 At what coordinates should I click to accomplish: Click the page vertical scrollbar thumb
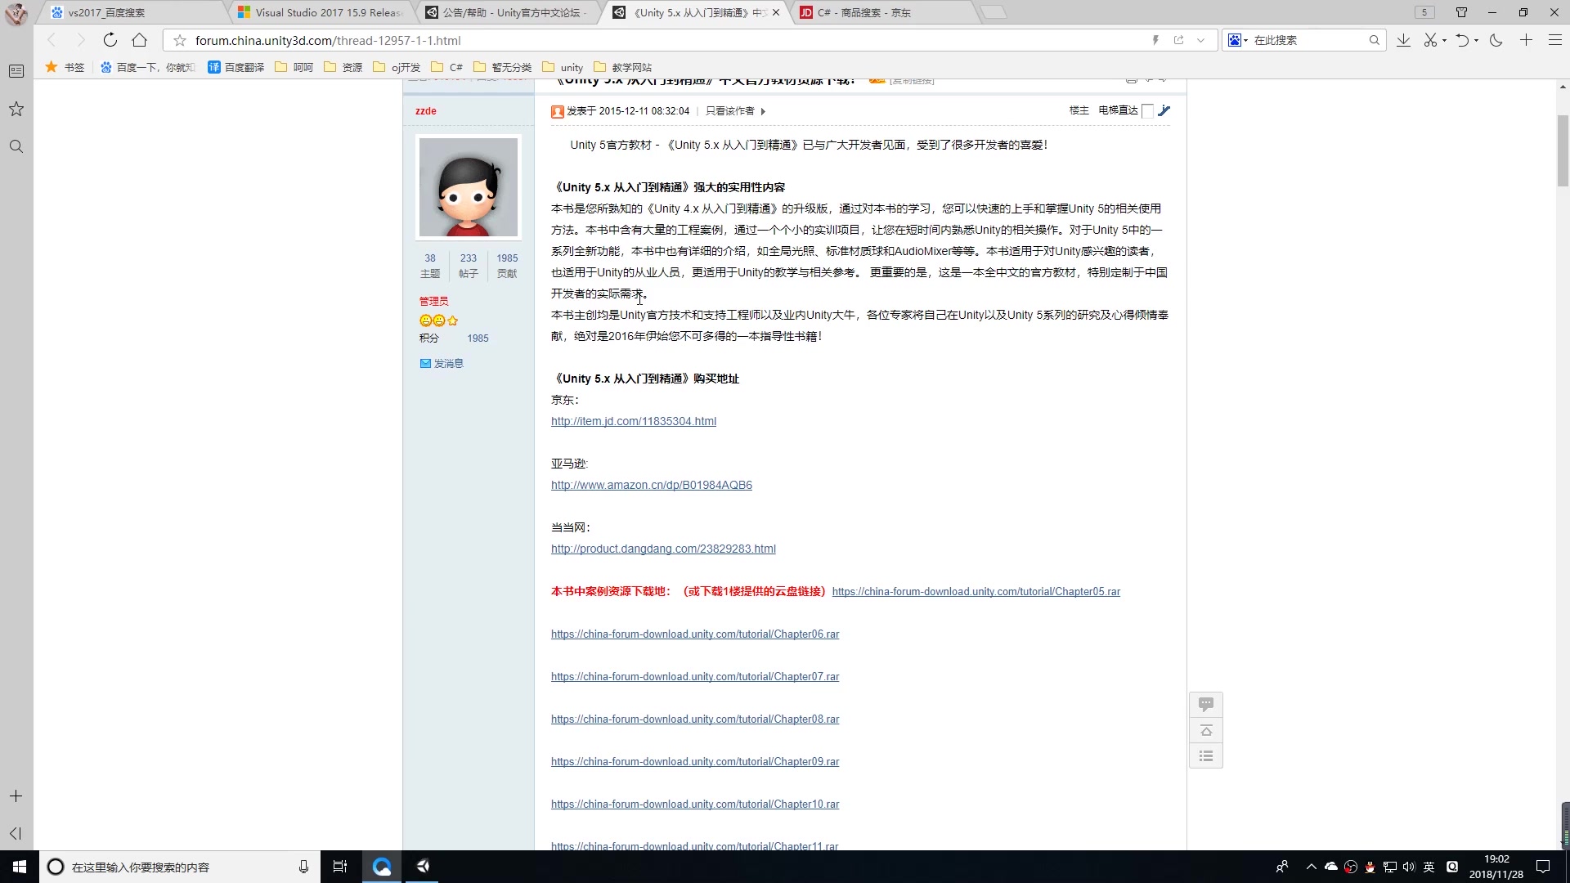(1563, 151)
